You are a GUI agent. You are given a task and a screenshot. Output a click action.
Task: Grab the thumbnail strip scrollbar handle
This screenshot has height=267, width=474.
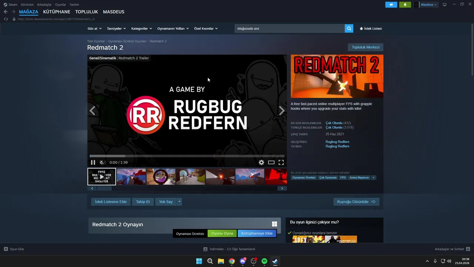104,188
